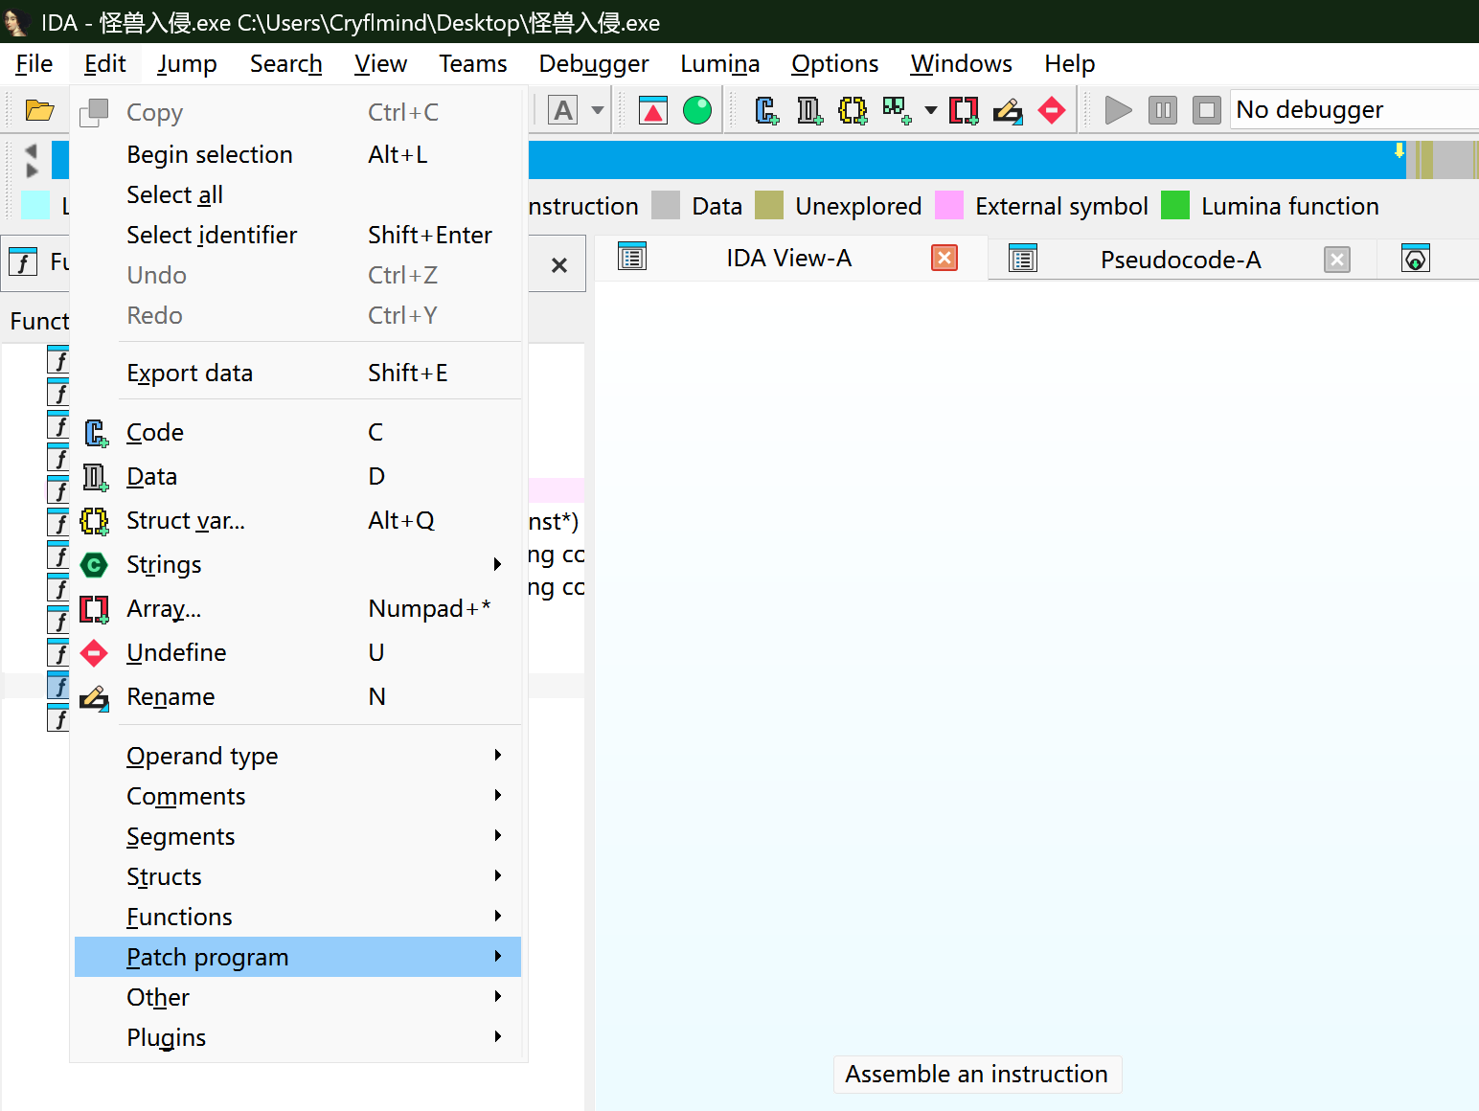1479x1111 pixels.
Task: Click the red diamond Undefine toolbar icon
Action: click(x=1052, y=111)
